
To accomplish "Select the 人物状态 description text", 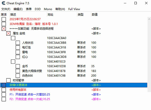I will (28, 43).
